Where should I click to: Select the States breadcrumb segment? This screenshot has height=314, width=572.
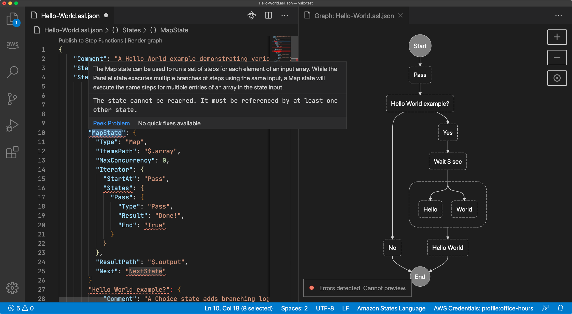point(131,30)
